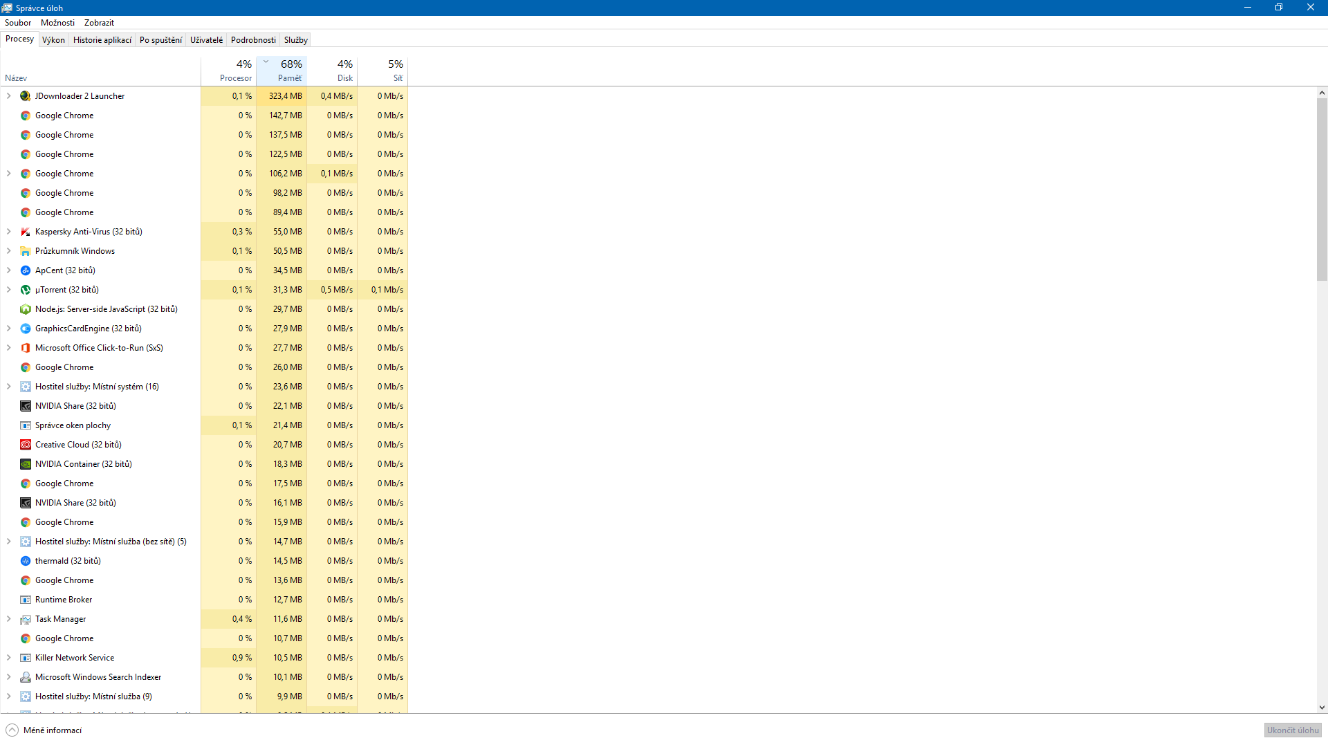This screenshot has height=747, width=1328.
Task: Switch to the Služby tab
Action: coord(295,40)
